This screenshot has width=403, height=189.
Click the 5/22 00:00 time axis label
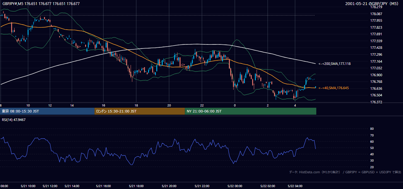tap(235, 186)
